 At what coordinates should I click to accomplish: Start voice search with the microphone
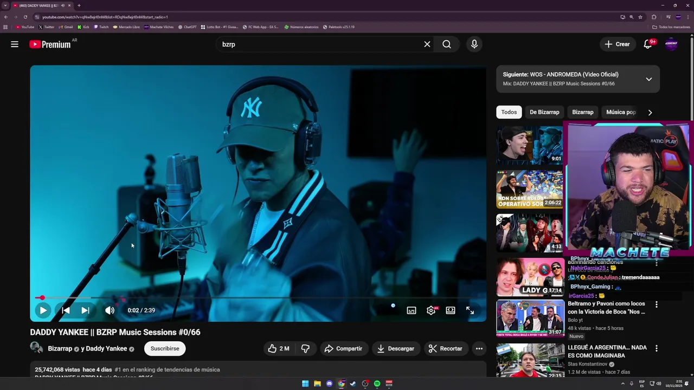tap(474, 44)
